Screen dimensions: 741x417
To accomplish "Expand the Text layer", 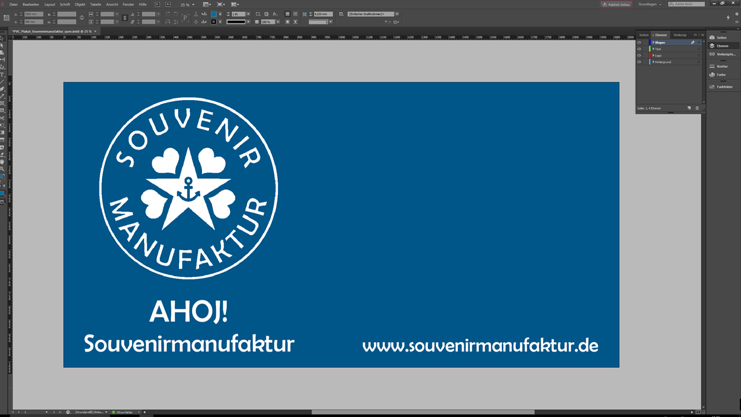I will (653, 49).
